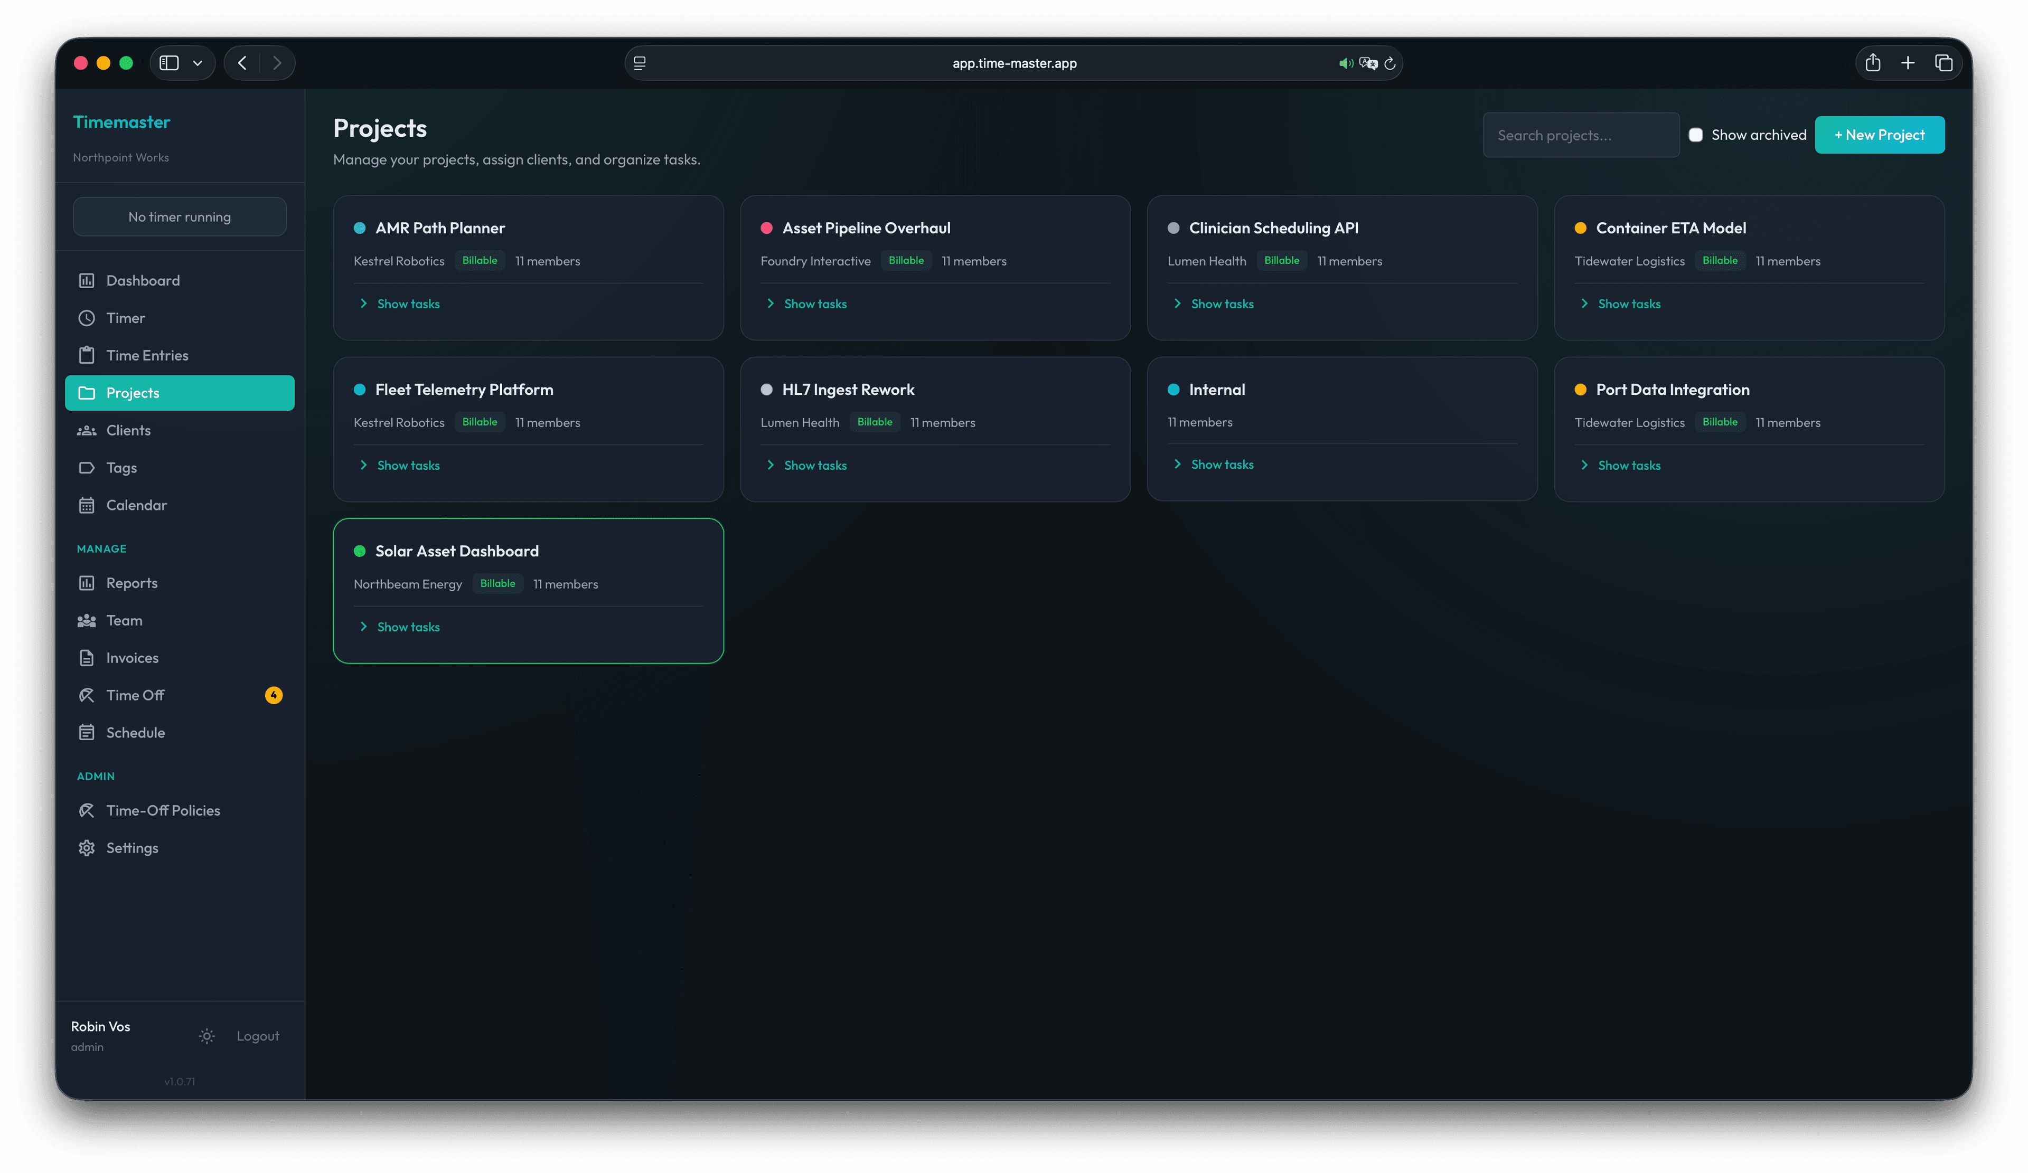The height and width of the screenshot is (1173, 2028).
Task: Click the Dashboard chart icon in sidebar
Action: (86, 280)
